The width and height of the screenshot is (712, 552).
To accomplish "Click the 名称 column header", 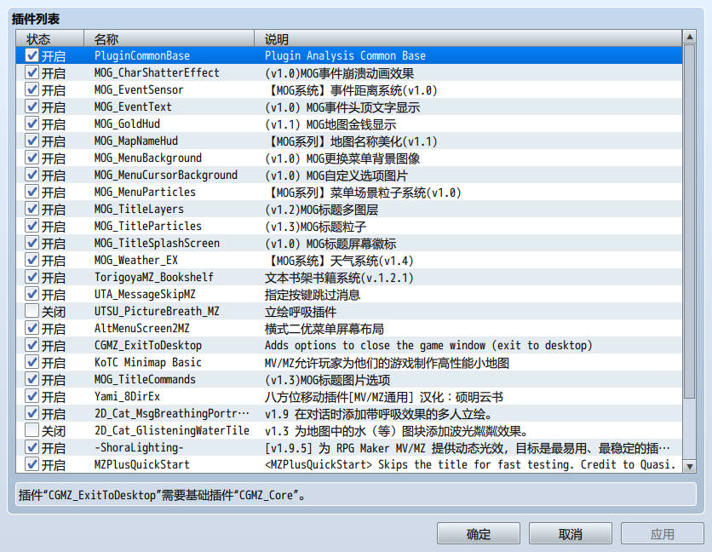I will click(x=169, y=38).
